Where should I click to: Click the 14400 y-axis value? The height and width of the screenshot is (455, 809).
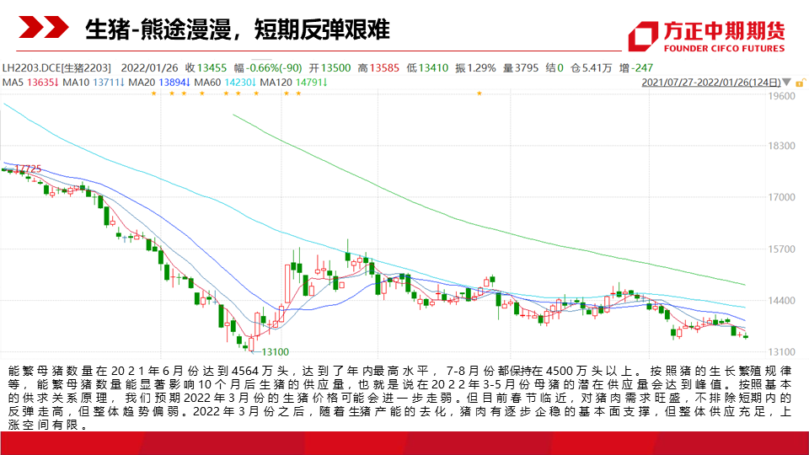[782, 301]
